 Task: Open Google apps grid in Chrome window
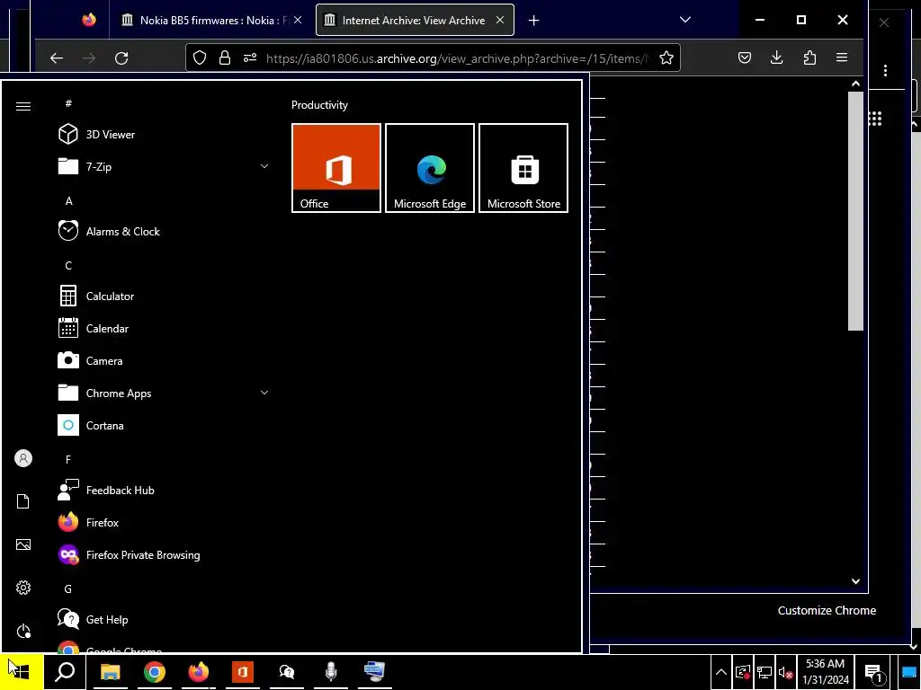click(x=875, y=119)
